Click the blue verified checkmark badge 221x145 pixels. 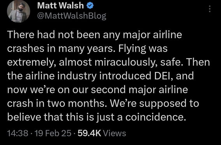90,6
